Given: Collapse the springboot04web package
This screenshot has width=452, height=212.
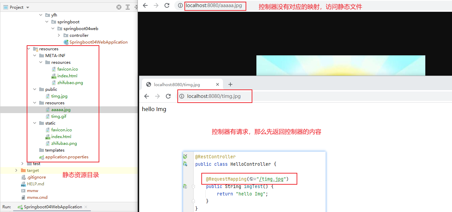Looking at the screenshot, I should (x=53, y=29).
